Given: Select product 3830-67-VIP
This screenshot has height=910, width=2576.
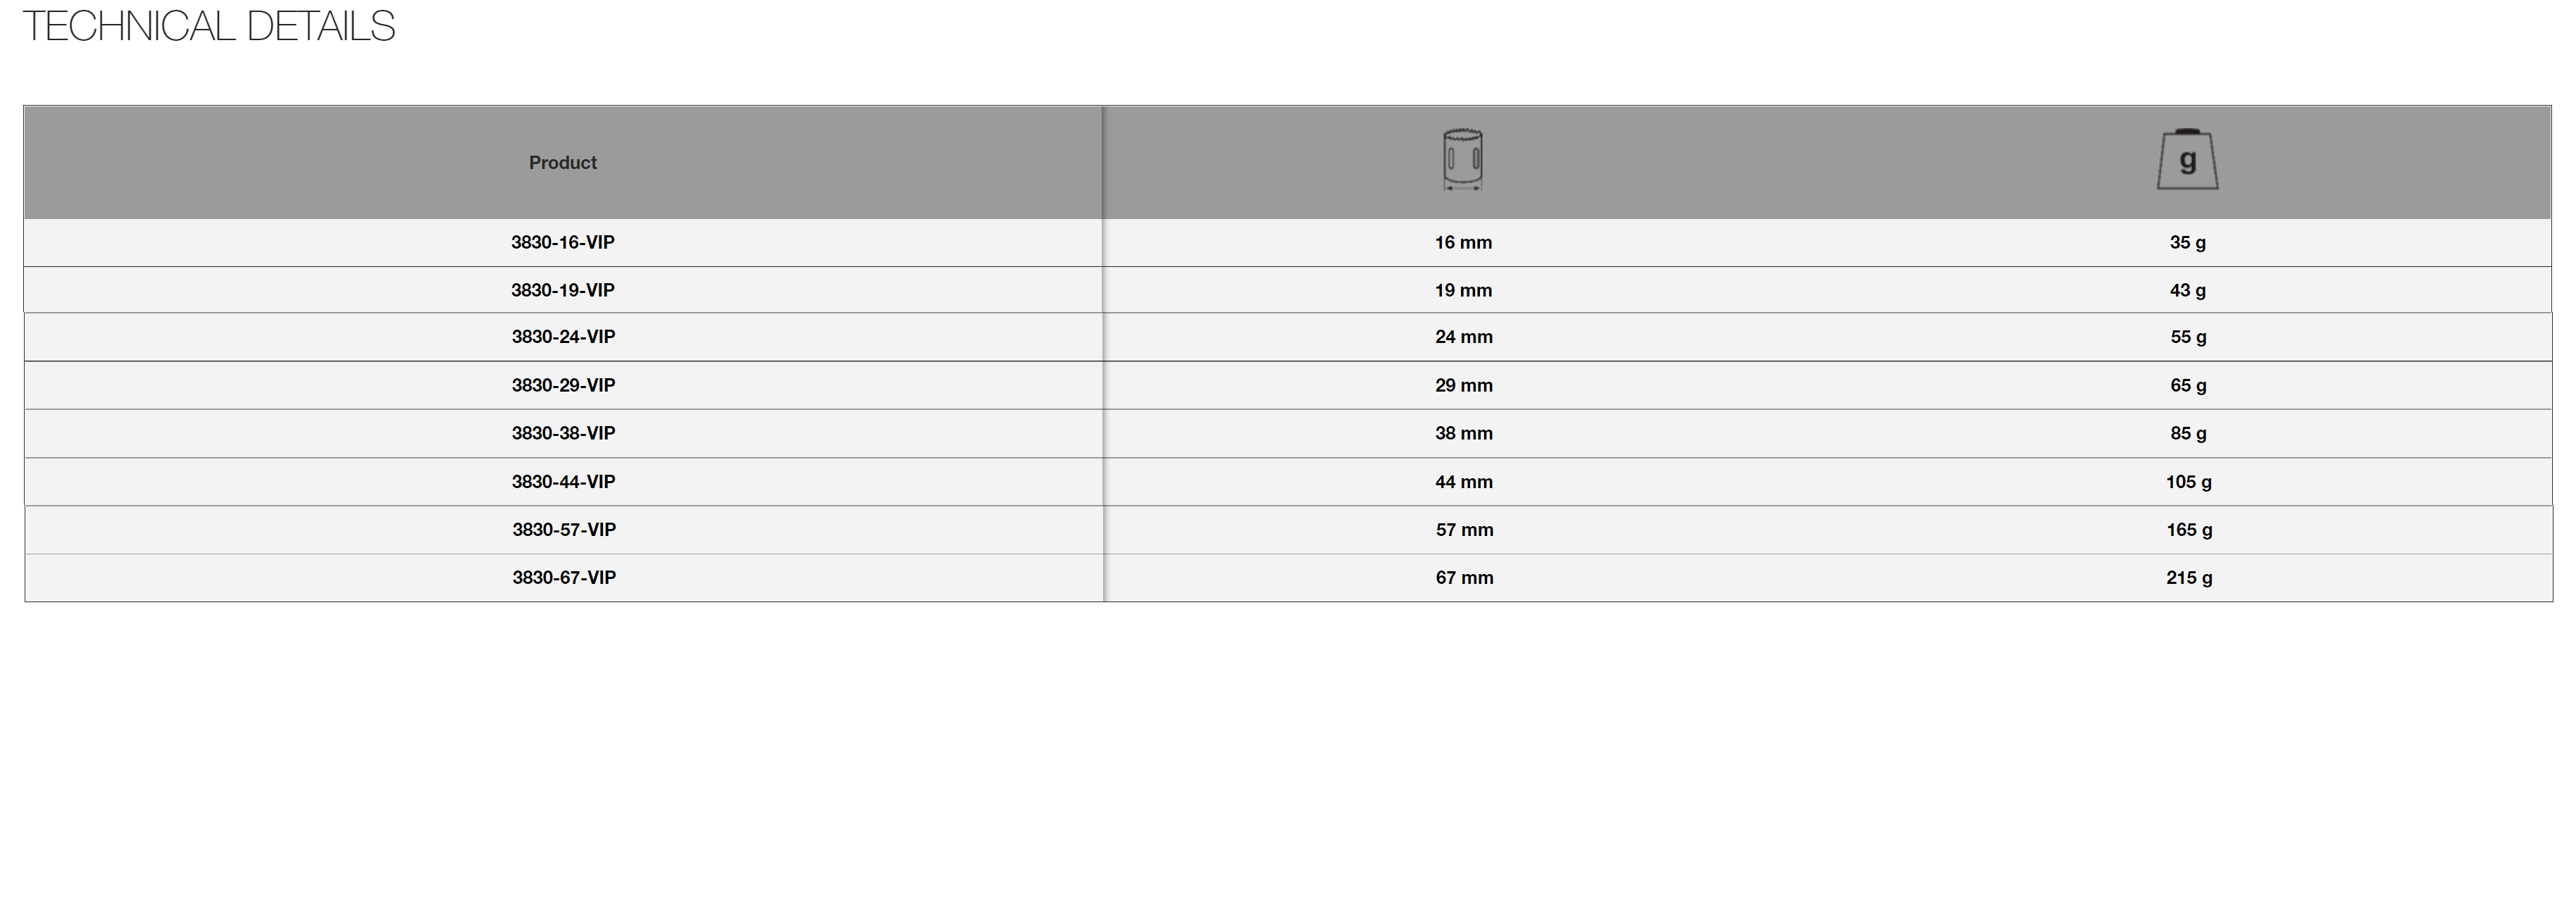Looking at the screenshot, I should [564, 578].
